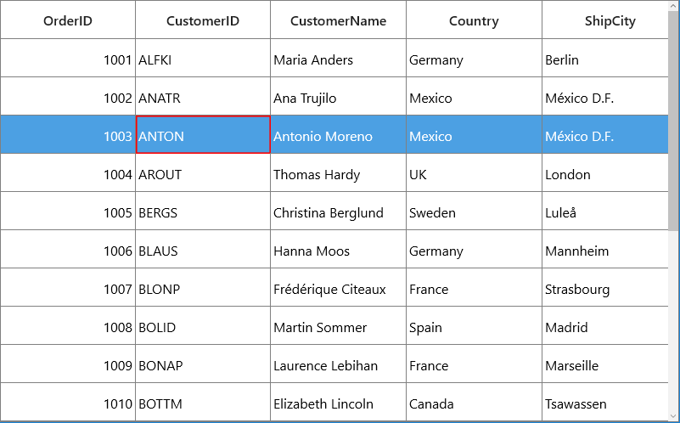This screenshot has width=680, height=423.
Task: Click the cell containing Maria Anders
Action: coord(338,58)
